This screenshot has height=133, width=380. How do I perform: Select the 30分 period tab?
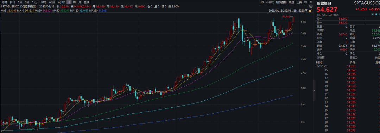(x=43, y=2)
